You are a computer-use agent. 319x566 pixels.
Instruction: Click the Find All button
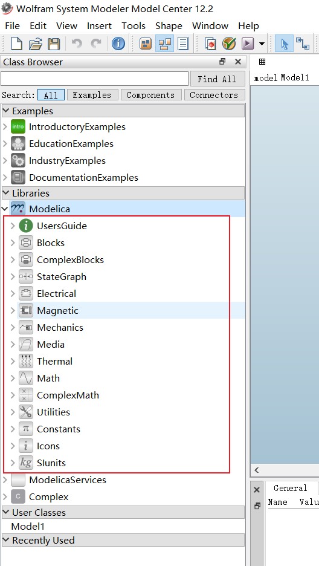[x=217, y=79]
